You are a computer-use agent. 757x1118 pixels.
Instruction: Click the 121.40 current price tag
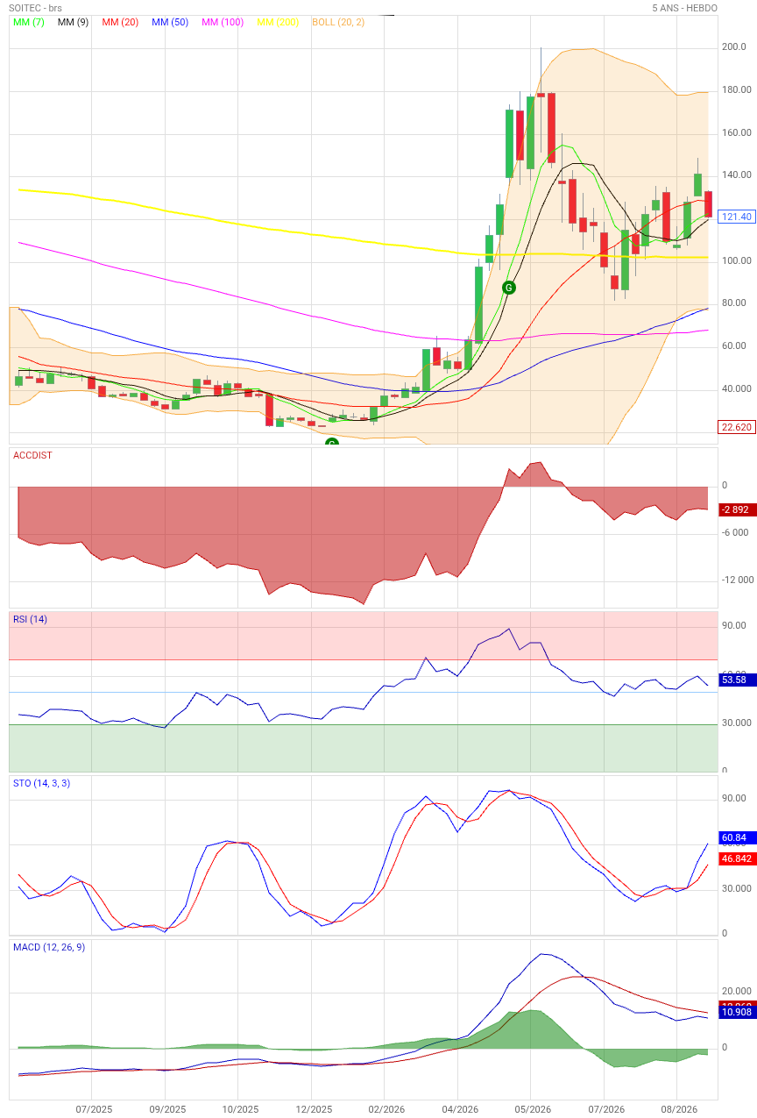[x=736, y=217]
